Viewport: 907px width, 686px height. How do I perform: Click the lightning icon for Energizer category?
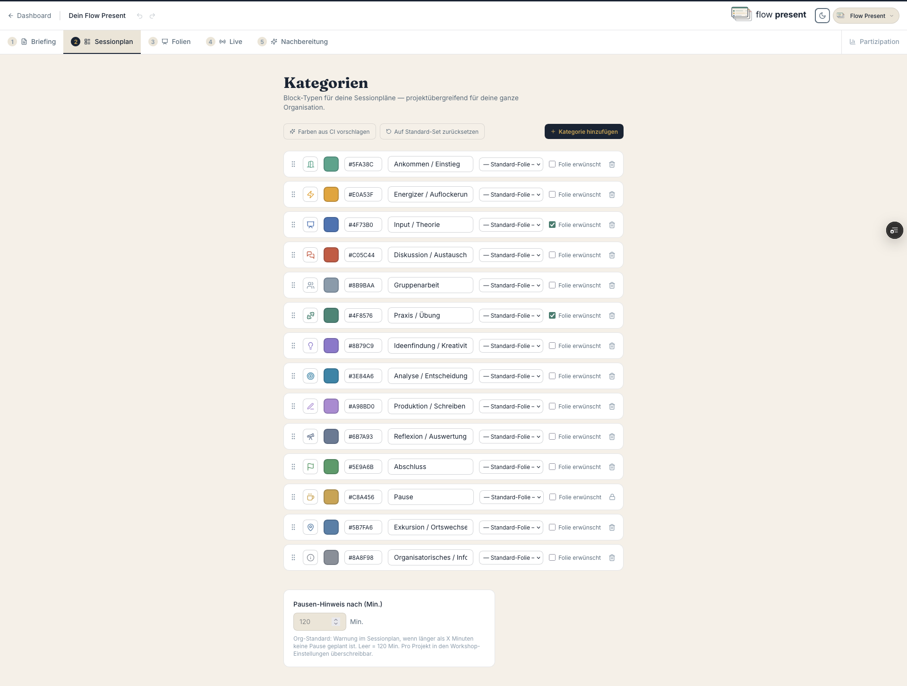pyautogui.click(x=310, y=194)
